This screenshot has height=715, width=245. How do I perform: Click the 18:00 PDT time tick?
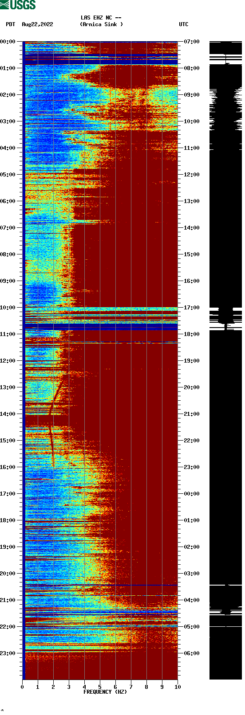pos(8,520)
